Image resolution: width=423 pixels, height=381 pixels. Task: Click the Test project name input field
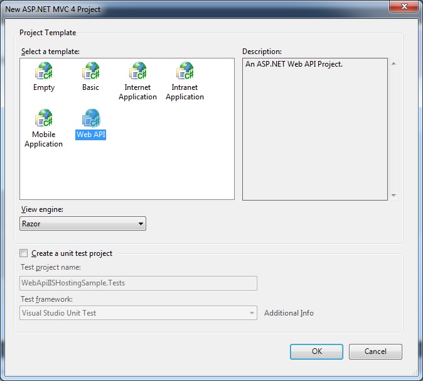click(138, 283)
